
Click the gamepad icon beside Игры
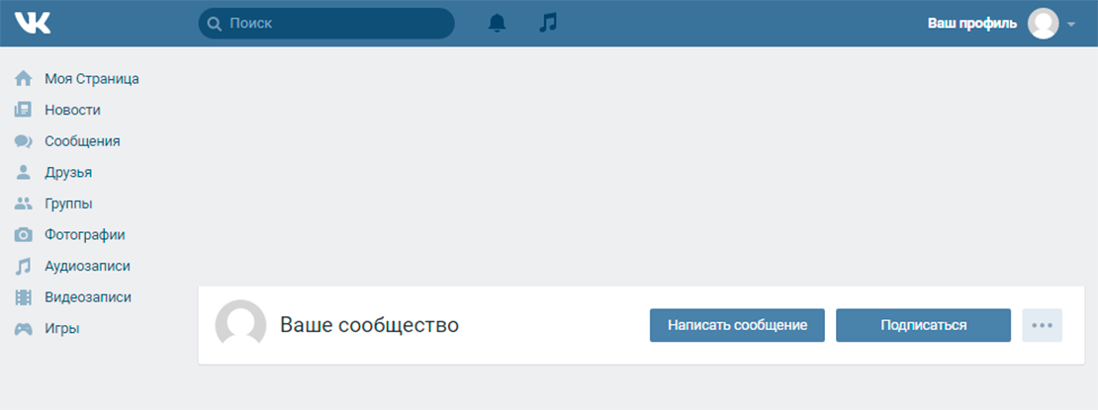24,328
